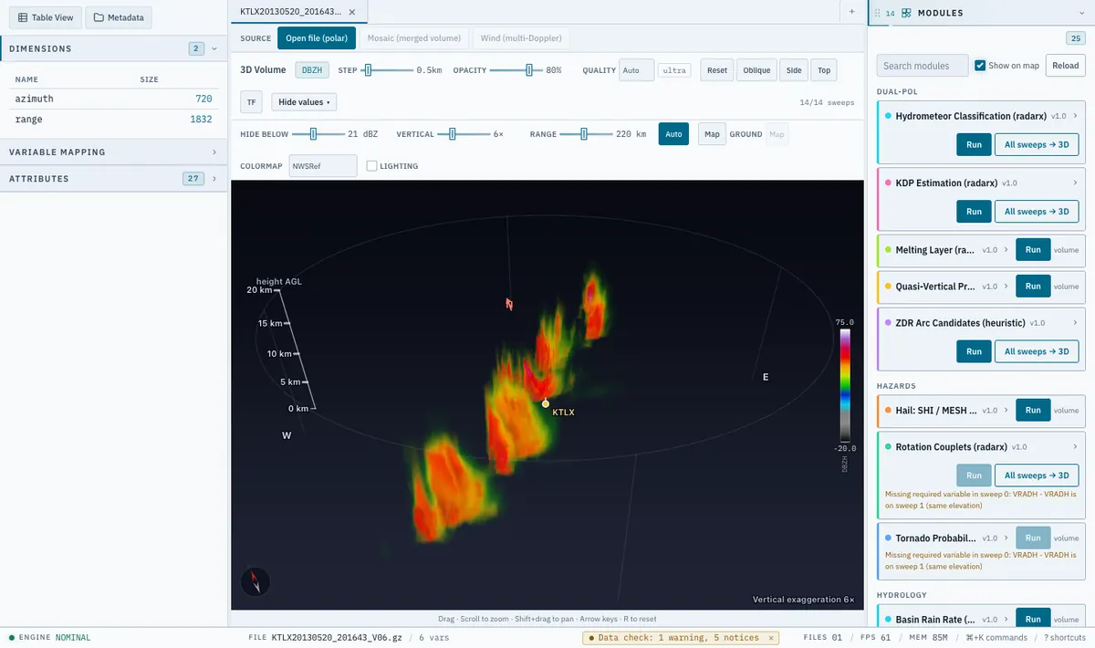This screenshot has height=648, width=1095.
Task: Toggle the TF transfer function button
Action: point(251,102)
